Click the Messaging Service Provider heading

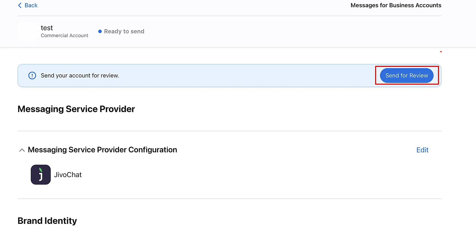76,109
